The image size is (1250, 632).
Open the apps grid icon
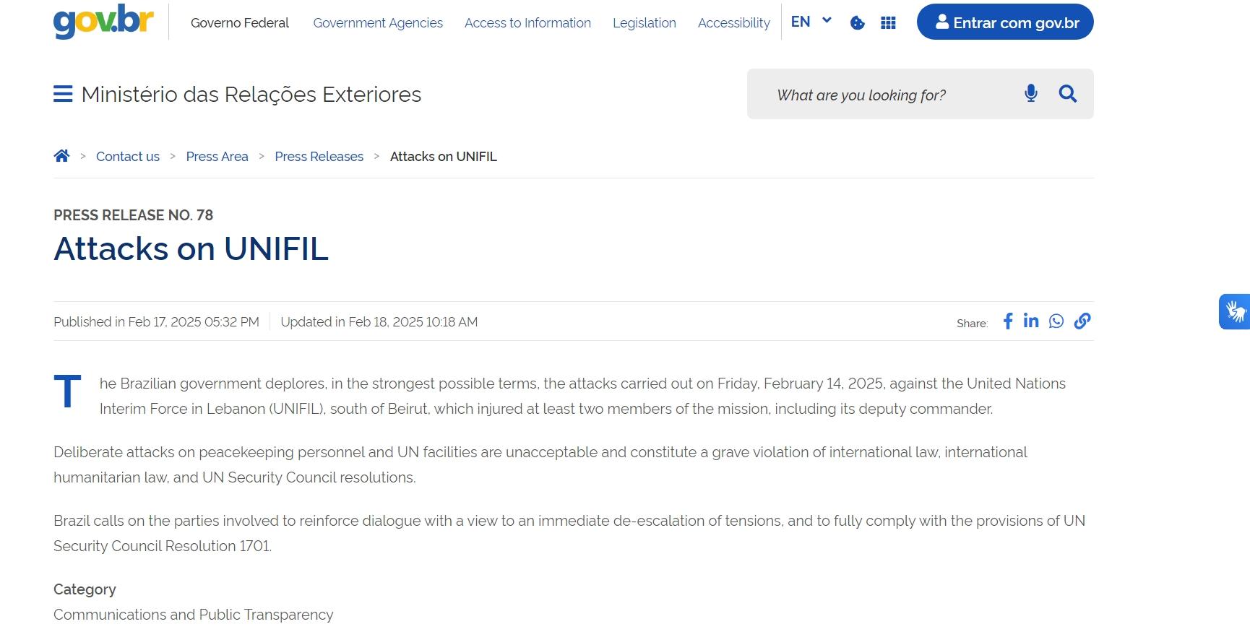888,23
